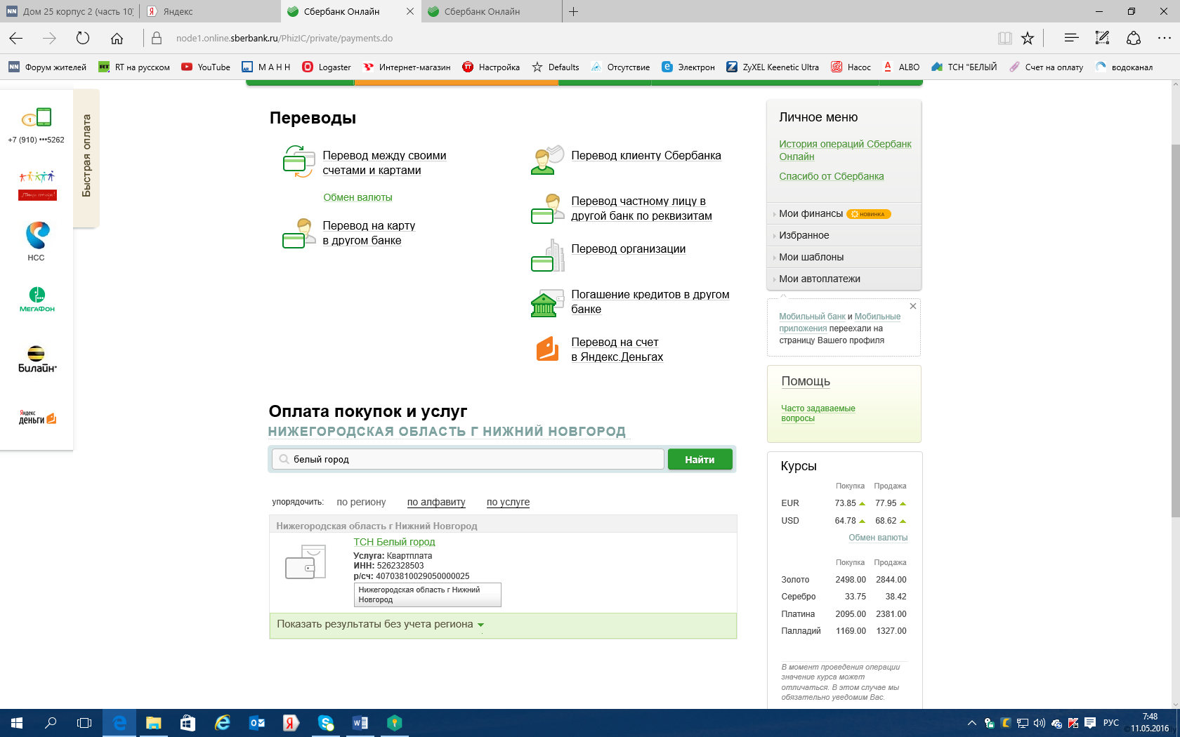Click the wallet icon beside ТСН Белый город
The width and height of the screenshot is (1180, 737).
306,563
